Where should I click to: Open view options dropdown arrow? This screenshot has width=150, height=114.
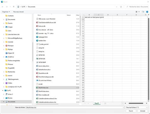point(139,12)
